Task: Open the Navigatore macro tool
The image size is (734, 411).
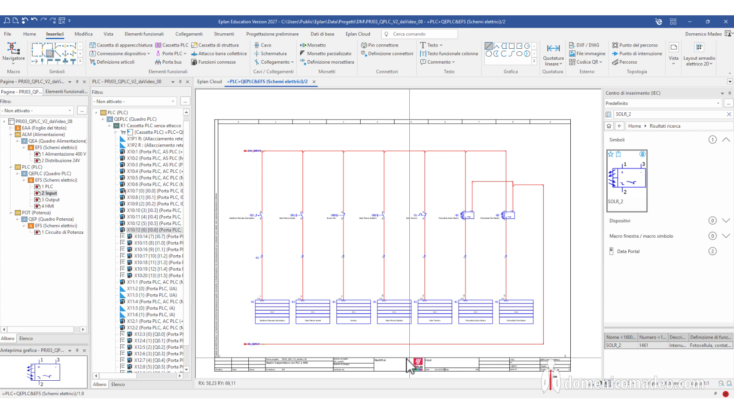Action: (x=13, y=54)
